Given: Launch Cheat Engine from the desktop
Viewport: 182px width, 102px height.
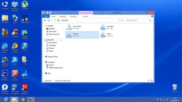Looking at the screenshot, I should pos(25,19).
